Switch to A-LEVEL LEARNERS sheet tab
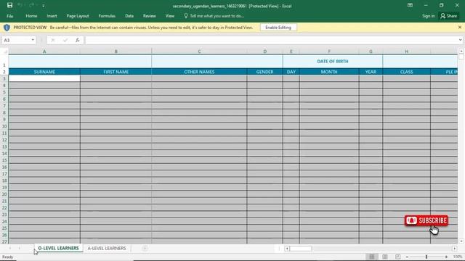Image resolution: width=465 pixels, height=261 pixels. pyautogui.click(x=107, y=248)
